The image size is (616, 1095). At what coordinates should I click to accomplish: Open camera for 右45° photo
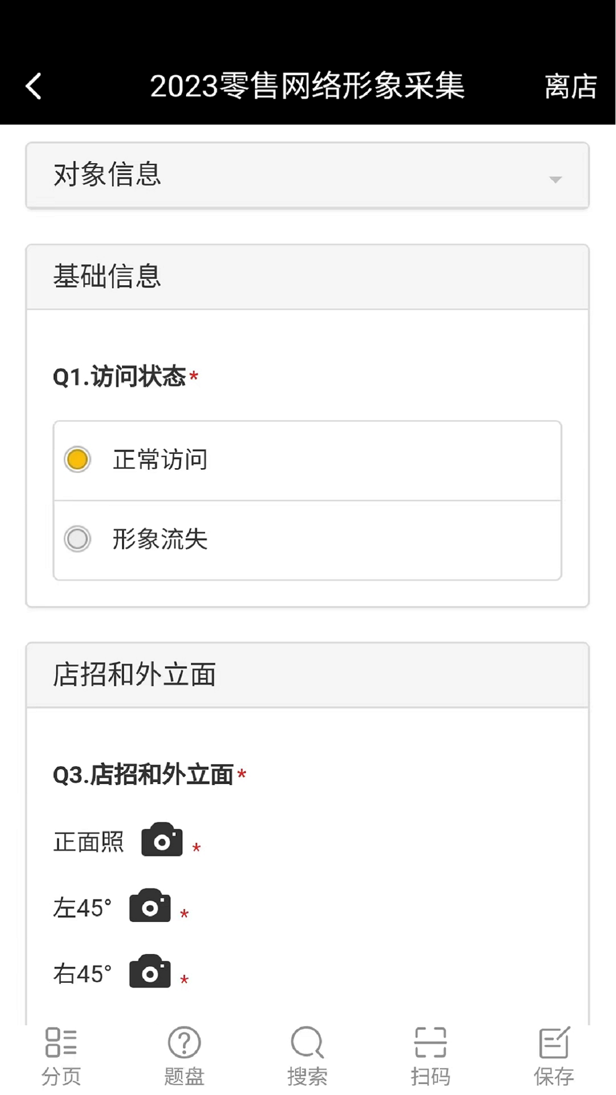click(x=150, y=972)
